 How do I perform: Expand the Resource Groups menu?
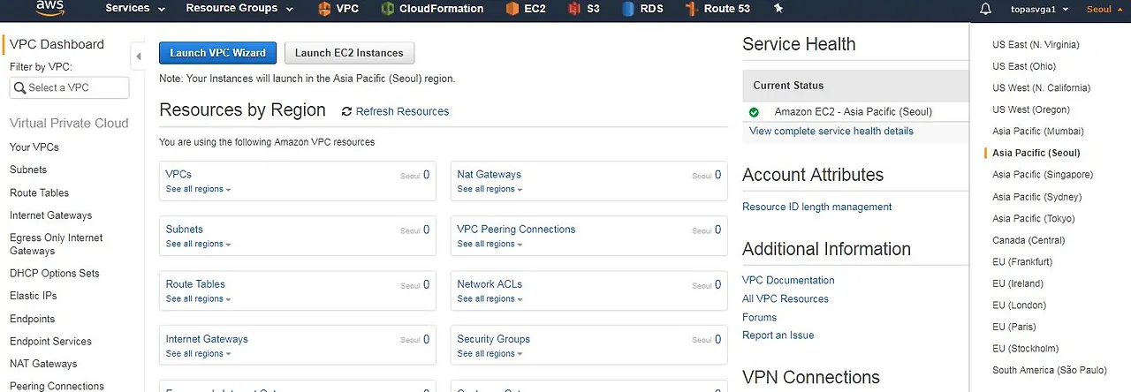click(x=239, y=9)
